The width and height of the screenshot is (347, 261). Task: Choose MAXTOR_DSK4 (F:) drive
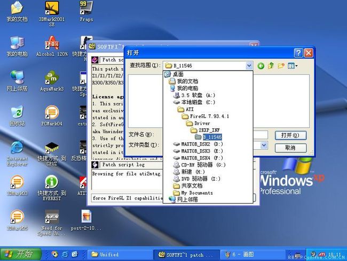[x=198, y=158]
